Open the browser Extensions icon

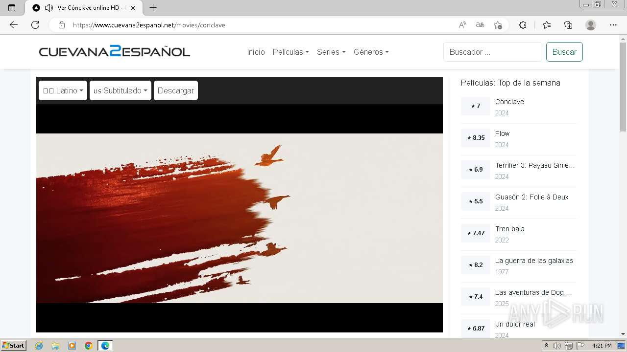coord(523,25)
